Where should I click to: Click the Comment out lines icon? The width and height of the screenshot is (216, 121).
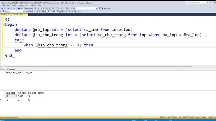coord(66,11)
